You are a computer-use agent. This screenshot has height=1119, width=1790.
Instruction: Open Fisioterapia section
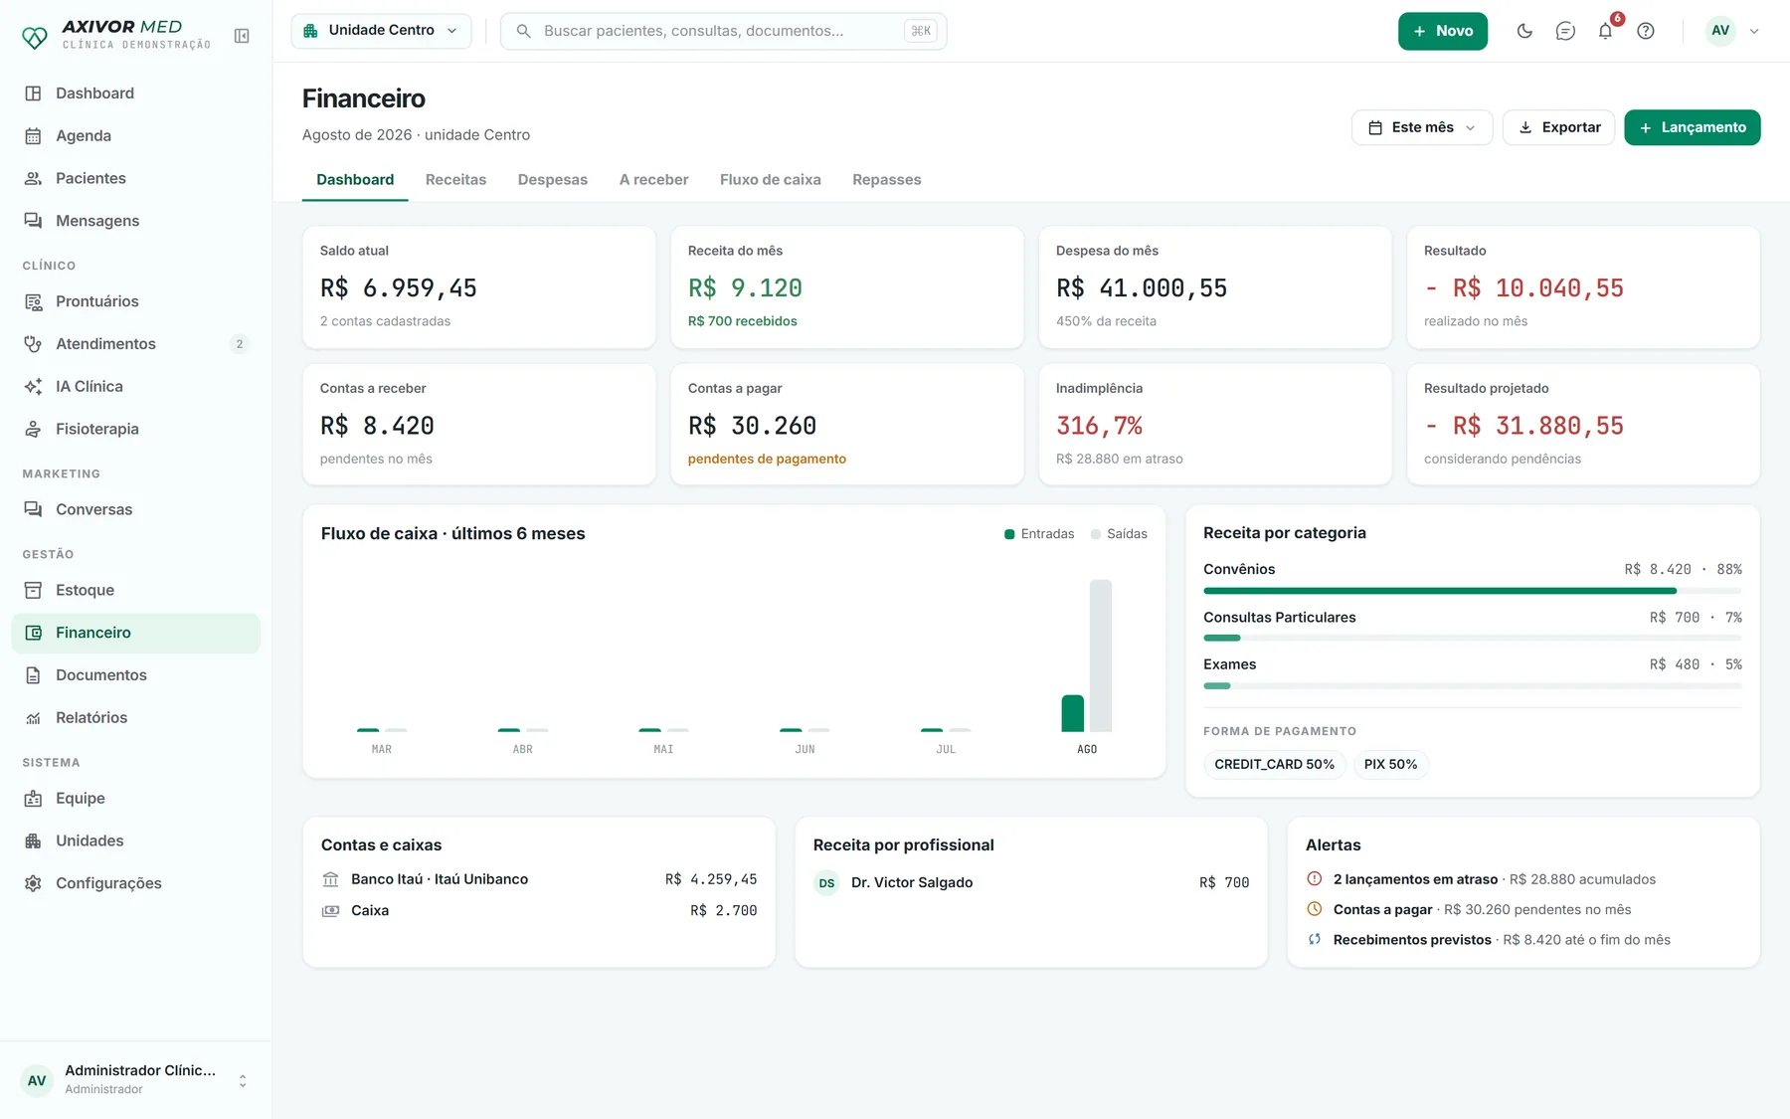pos(135,429)
